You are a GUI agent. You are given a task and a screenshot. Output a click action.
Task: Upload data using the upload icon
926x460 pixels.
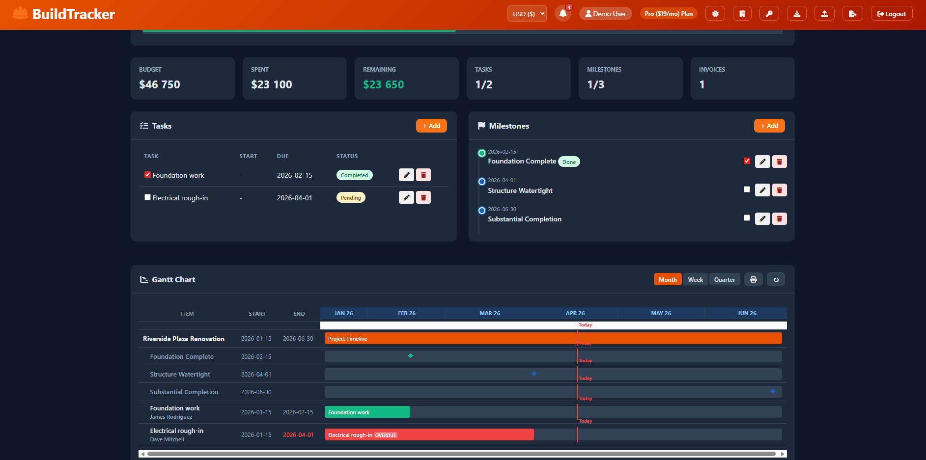[824, 13]
